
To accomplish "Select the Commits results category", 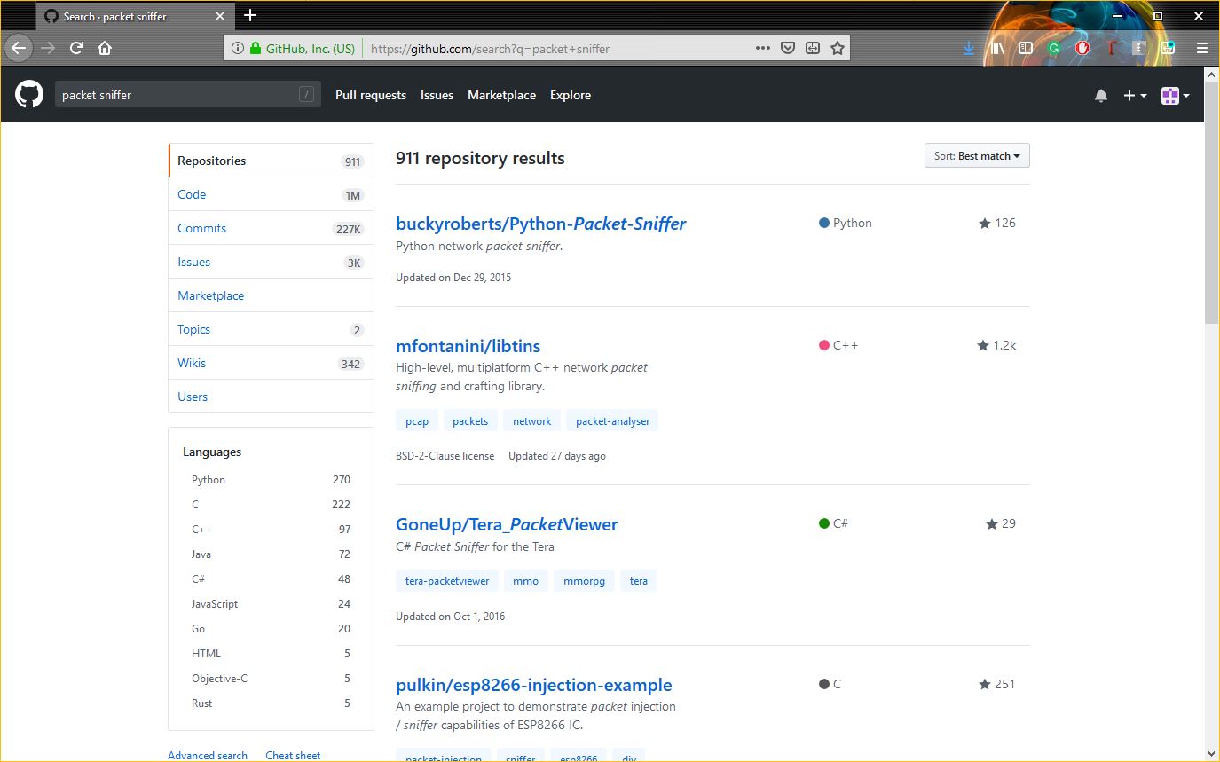I will [x=271, y=228].
